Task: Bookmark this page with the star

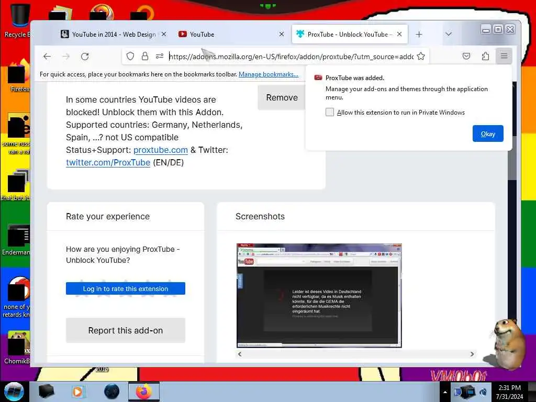Action: [421, 56]
